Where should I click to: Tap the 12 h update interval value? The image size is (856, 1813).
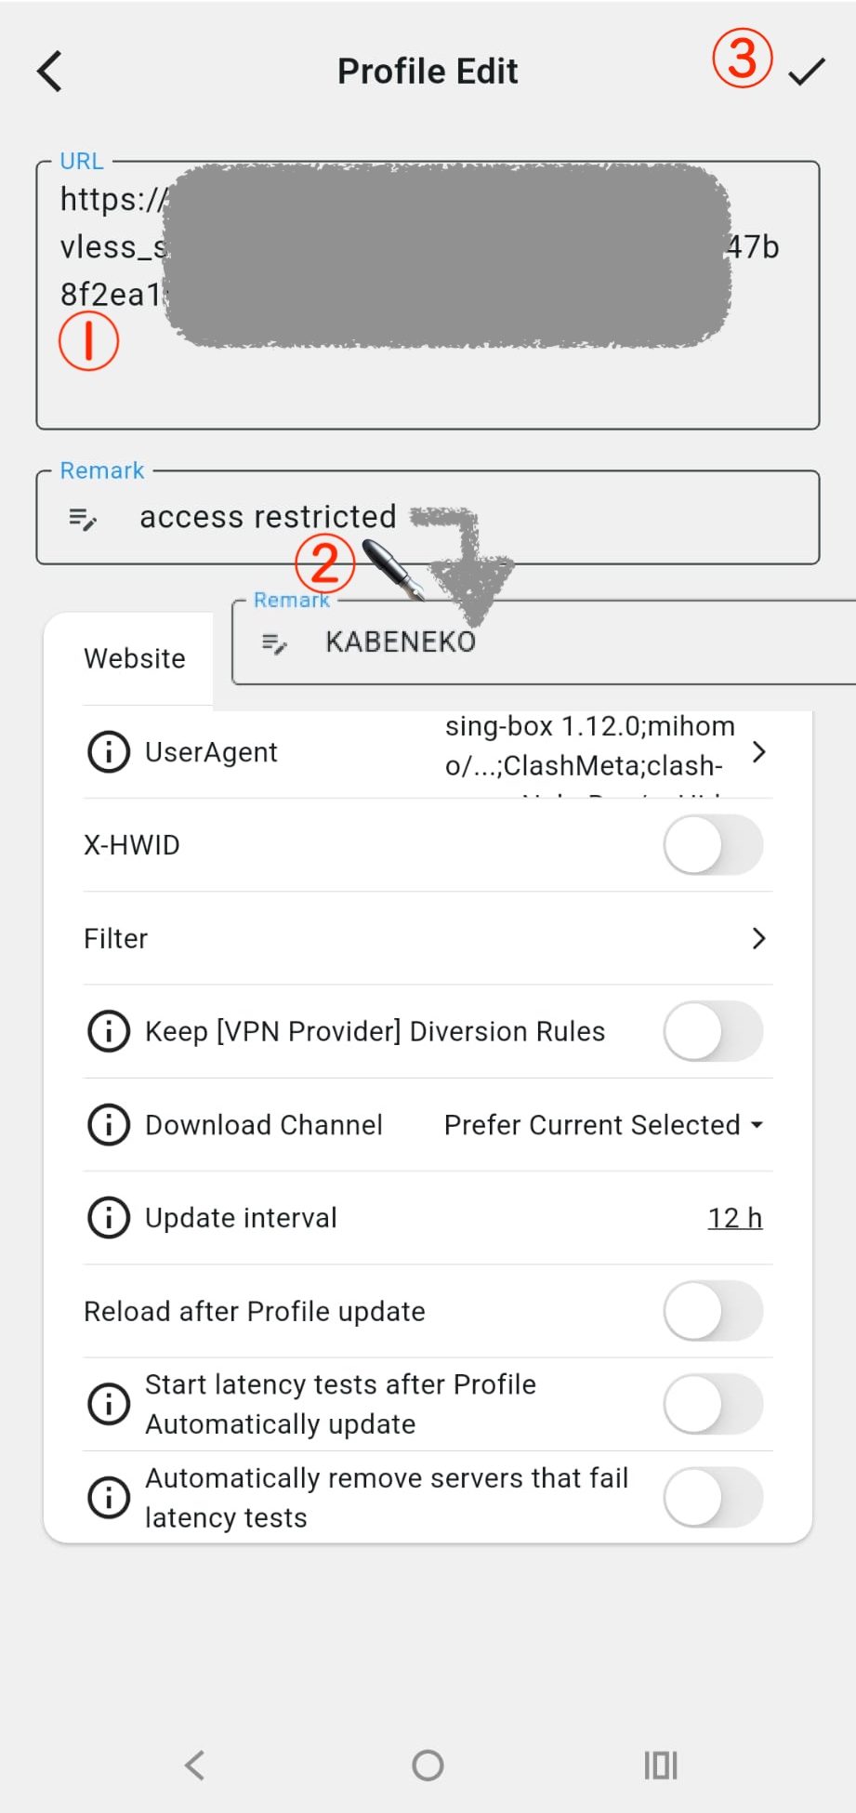(x=734, y=1218)
